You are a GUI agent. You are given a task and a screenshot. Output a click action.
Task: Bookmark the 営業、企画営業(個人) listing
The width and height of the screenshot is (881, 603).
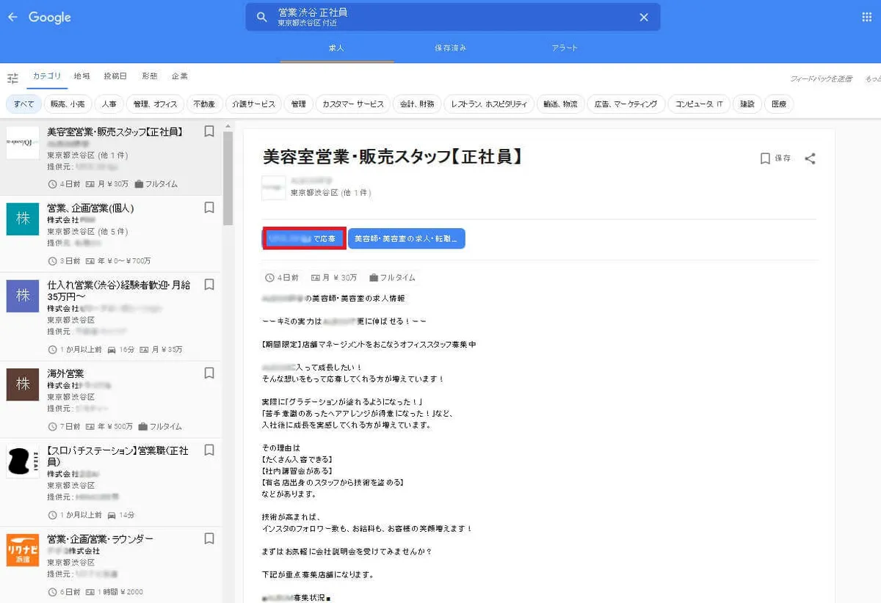click(209, 208)
